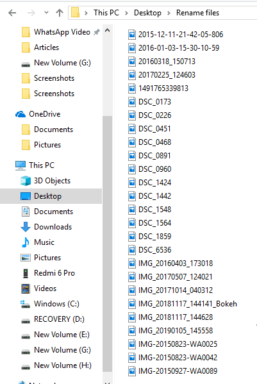Select file IMG-20150823-WA0042

coord(178,358)
